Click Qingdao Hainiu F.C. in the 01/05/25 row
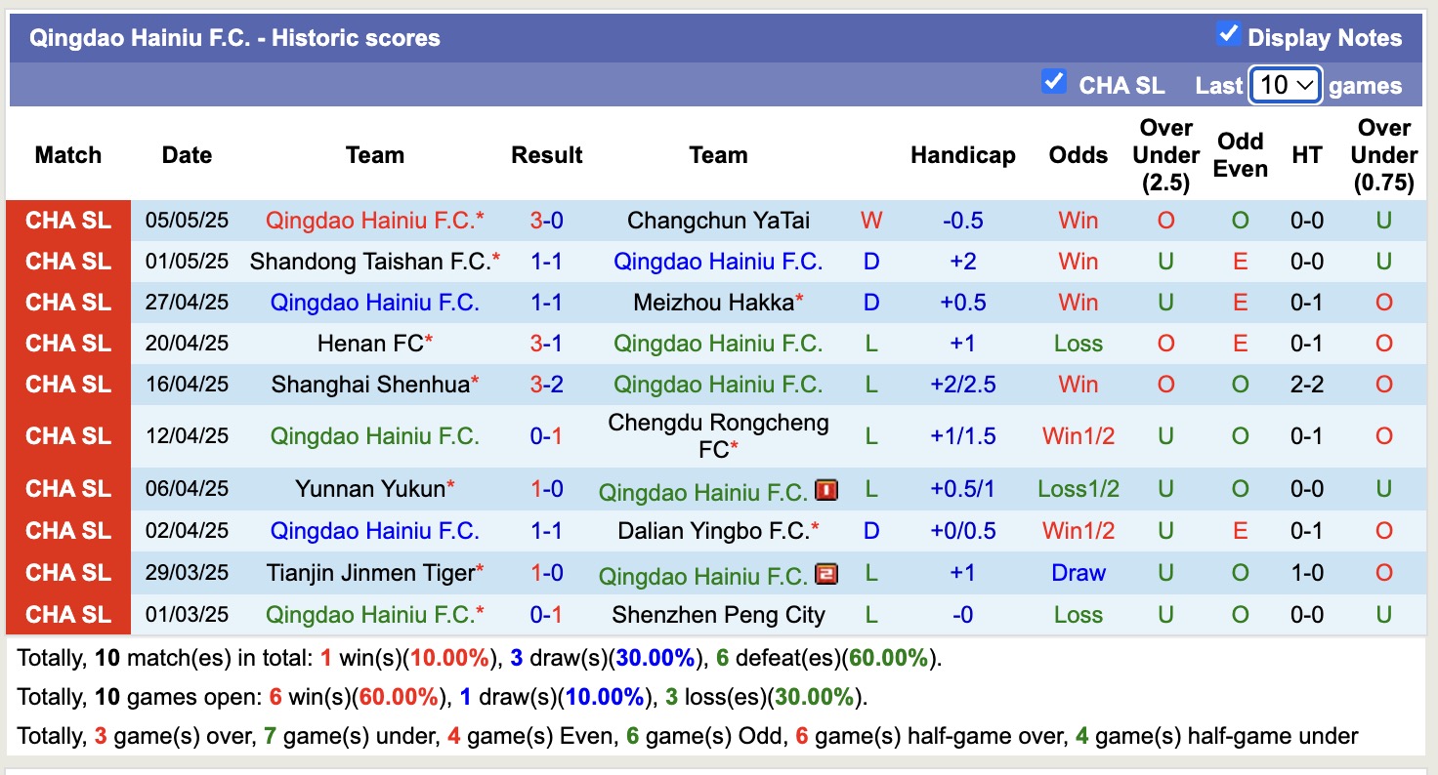Screen dimensions: 1438x775 point(718,262)
